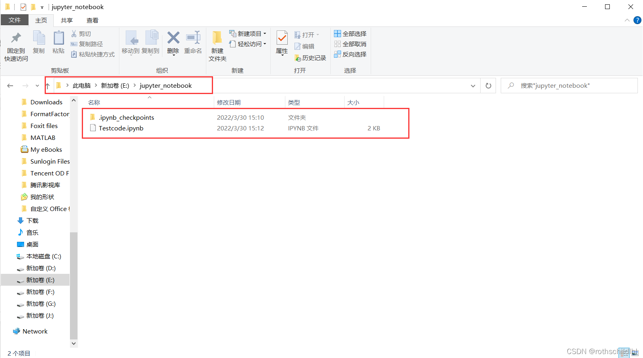Viewport: 643px width, 358px height.
Task: Open the Move to menu
Action: 130,42
